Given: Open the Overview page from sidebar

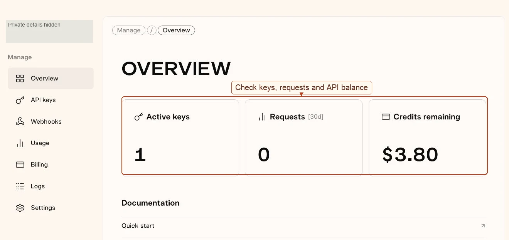Looking at the screenshot, I should (x=51, y=79).
